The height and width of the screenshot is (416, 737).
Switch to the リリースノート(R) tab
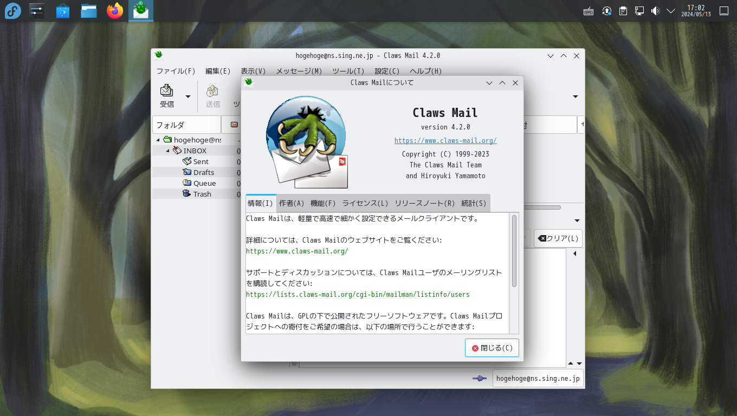click(x=425, y=203)
